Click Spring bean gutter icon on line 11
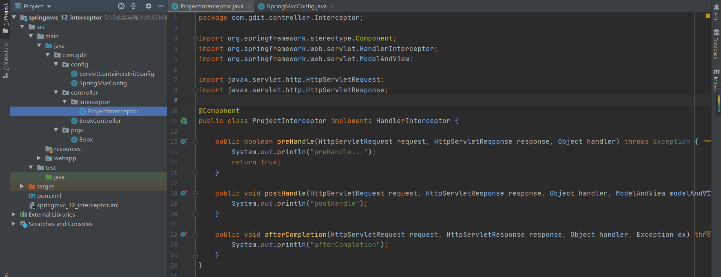Screen dimensions: 721x277 (184, 121)
